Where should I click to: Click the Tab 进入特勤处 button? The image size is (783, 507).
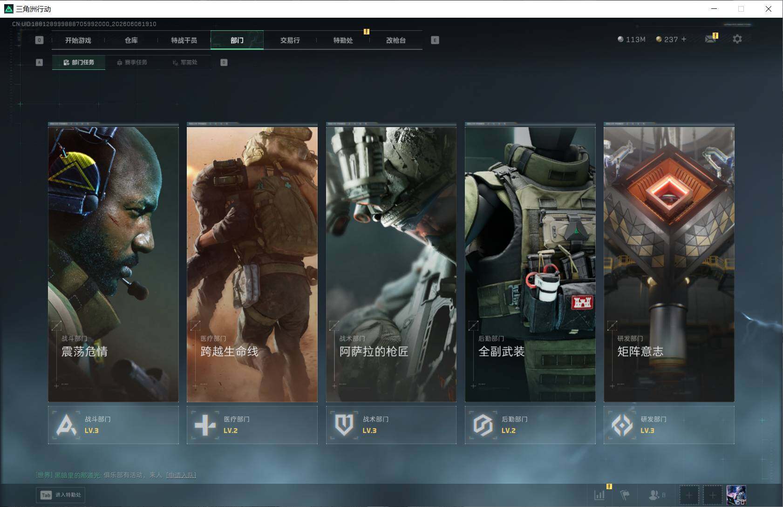[61, 495]
